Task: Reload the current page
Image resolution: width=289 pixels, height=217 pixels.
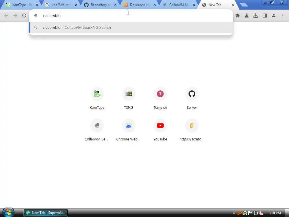Action: (x=24, y=16)
